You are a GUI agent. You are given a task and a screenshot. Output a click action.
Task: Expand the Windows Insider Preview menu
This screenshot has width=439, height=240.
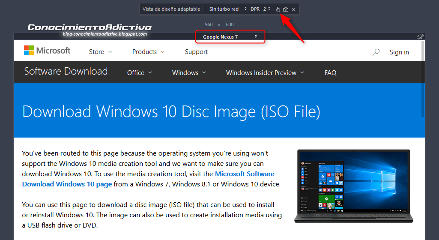(265, 72)
